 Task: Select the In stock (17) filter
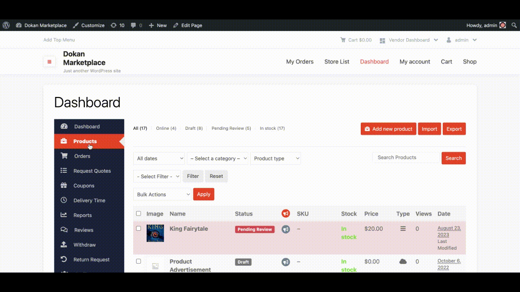272,128
